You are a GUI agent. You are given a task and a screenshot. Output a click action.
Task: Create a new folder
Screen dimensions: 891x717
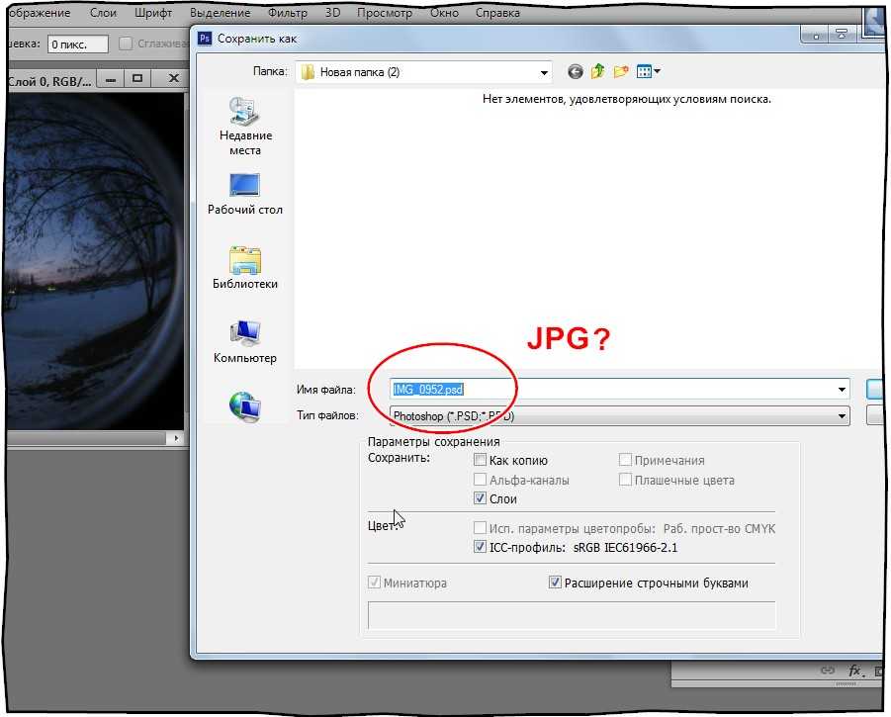pyautogui.click(x=621, y=71)
